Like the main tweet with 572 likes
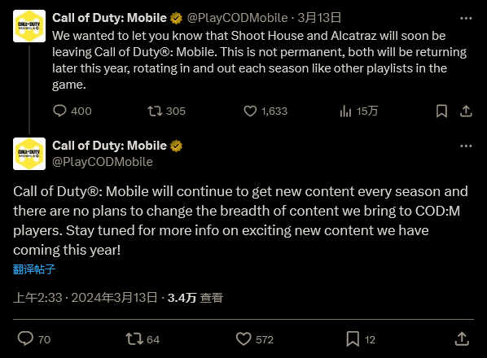Viewport: 487px width, 358px height. coord(255,339)
